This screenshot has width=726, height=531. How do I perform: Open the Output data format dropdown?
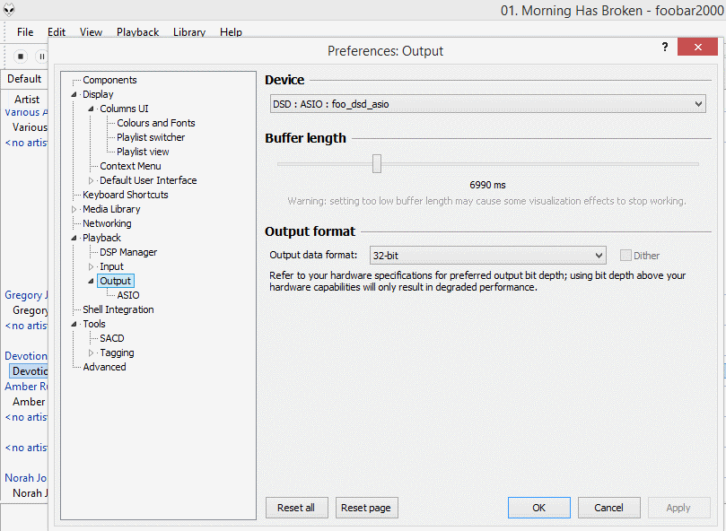click(487, 256)
